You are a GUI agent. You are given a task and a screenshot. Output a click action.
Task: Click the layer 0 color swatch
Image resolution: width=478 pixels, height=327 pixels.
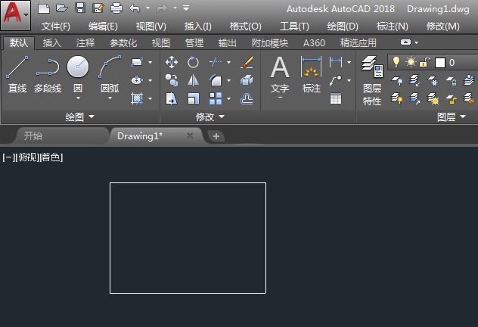tap(440, 63)
